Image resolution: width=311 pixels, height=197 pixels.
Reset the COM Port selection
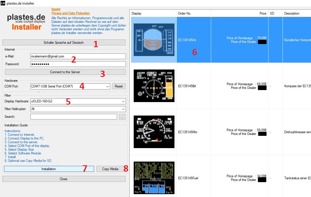[x=118, y=86]
